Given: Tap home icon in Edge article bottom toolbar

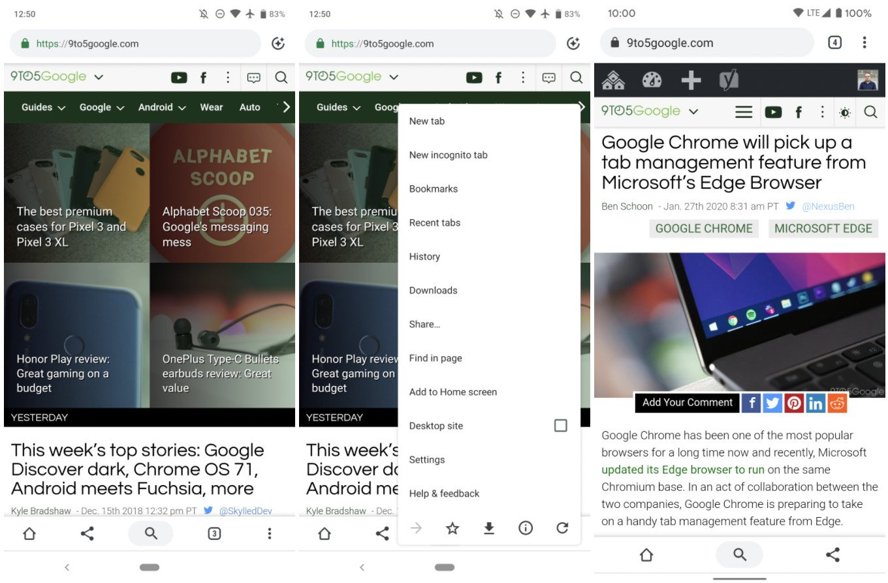Looking at the screenshot, I should click(x=646, y=554).
